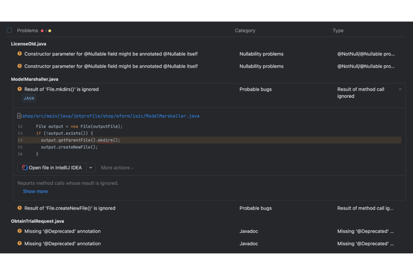
Task: Collapse the expanded 'File.mkdirs()' problem details
Action: click(400, 89)
